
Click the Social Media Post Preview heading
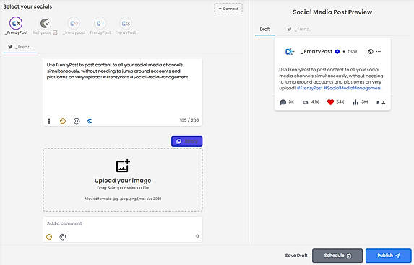332,12
